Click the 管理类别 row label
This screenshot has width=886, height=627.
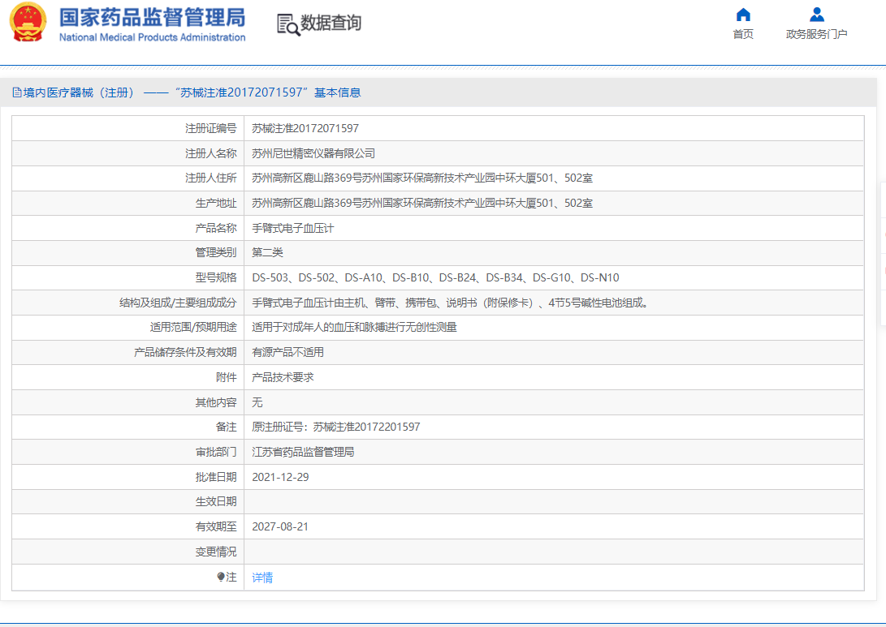[216, 253]
